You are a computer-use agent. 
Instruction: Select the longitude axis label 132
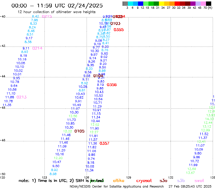click(x=171, y=178)
